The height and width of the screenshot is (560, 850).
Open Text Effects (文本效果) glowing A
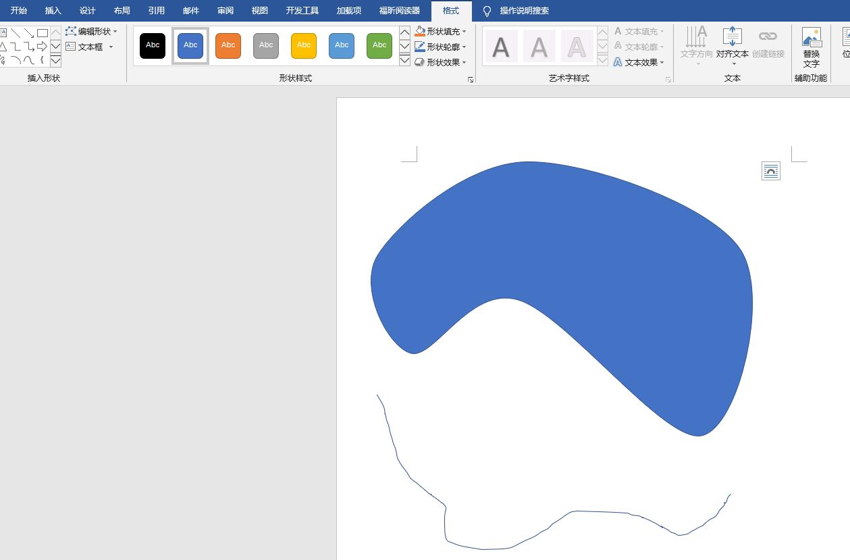[x=618, y=62]
